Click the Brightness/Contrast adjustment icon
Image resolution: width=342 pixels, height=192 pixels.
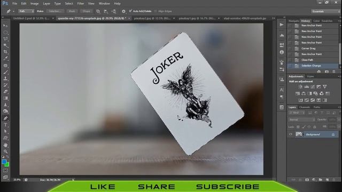(x=300, y=87)
